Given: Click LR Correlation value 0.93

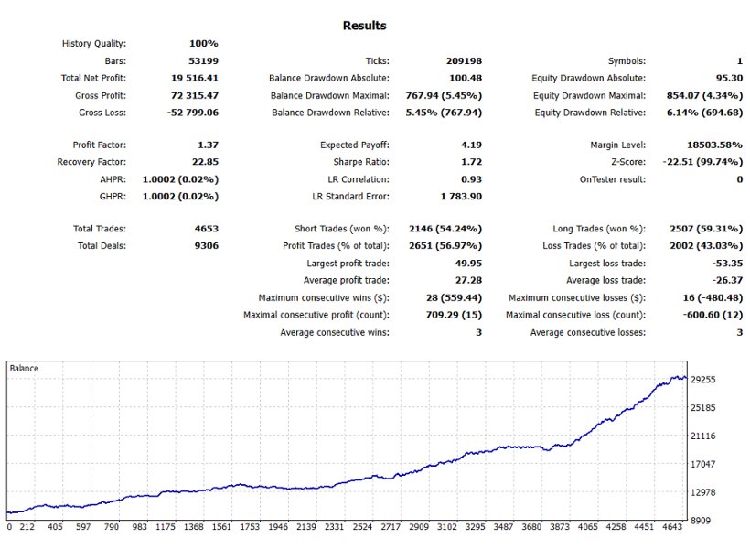Looking at the screenshot, I should [x=472, y=179].
